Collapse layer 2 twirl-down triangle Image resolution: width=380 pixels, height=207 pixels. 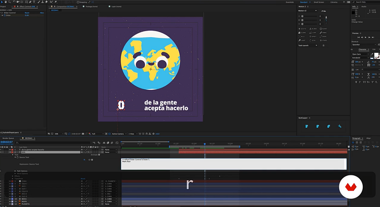tap(10, 153)
